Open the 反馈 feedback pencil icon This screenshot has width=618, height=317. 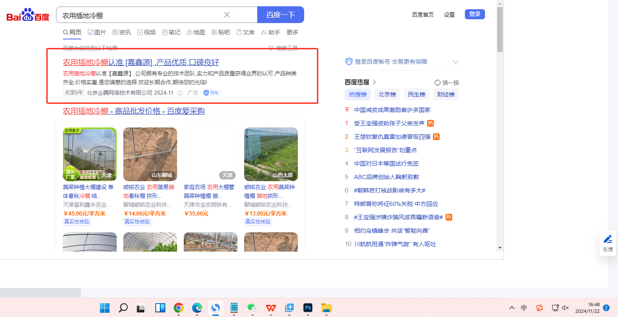pos(608,239)
